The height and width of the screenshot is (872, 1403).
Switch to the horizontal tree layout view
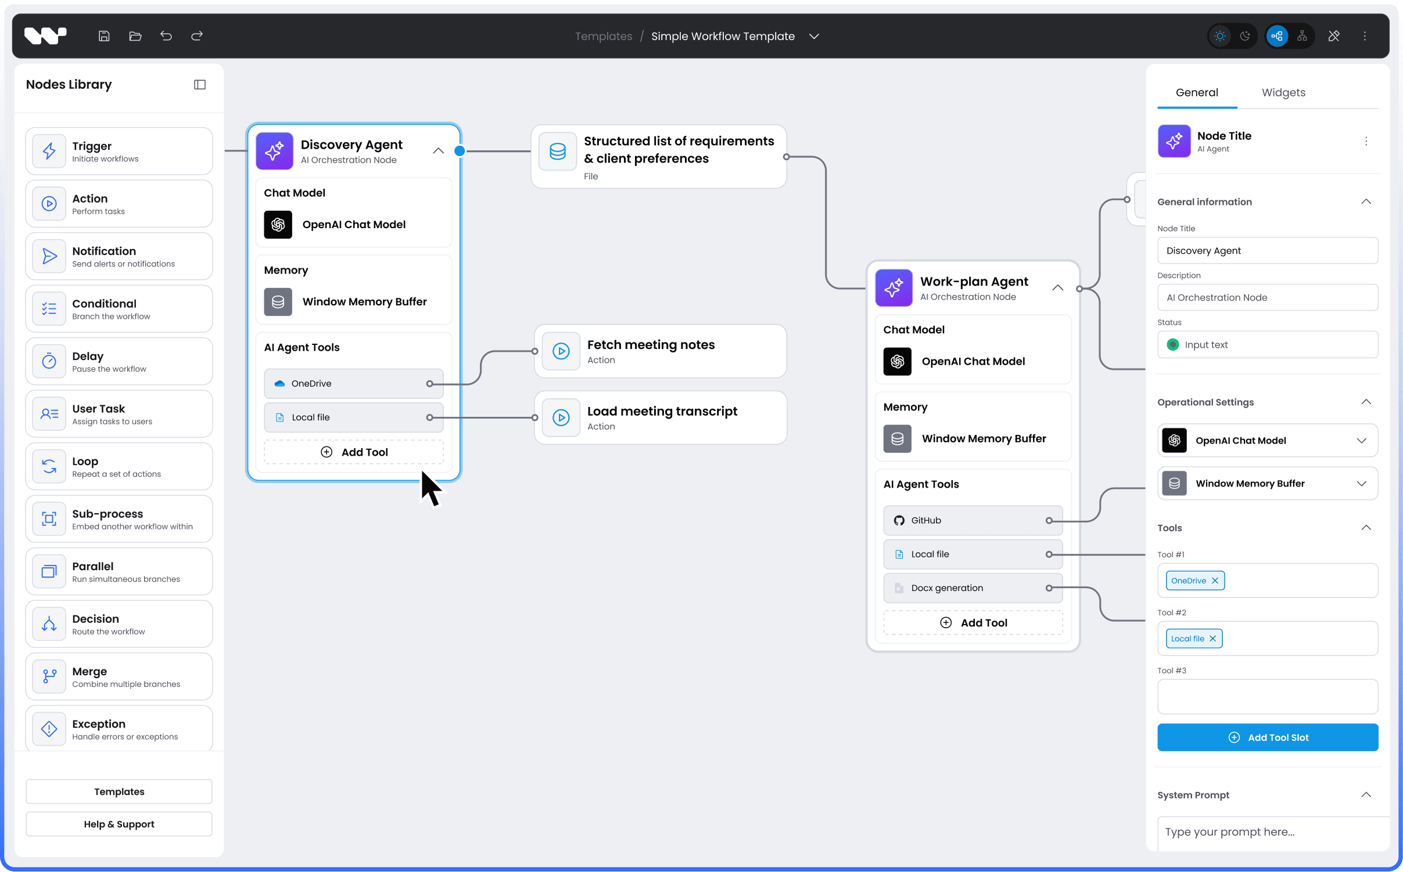pyautogui.click(x=1303, y=35)
